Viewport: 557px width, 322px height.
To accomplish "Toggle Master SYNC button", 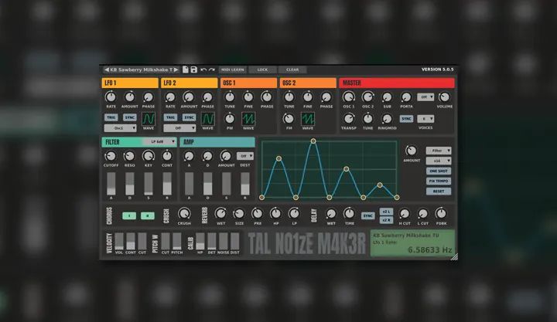I will pyautogui.click(x=406, y=119).
